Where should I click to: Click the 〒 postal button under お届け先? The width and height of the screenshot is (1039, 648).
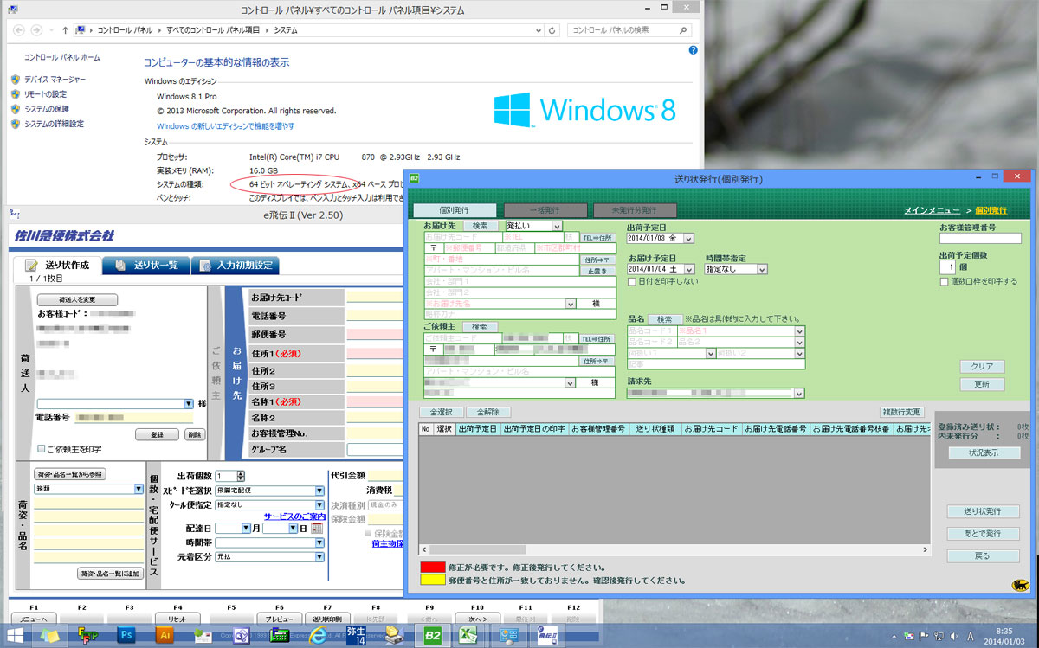click(435, 248)
